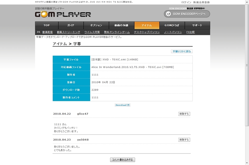Click the コメント書き込みする button
Viewport: 249px width, 165px height.
(122, 160)
